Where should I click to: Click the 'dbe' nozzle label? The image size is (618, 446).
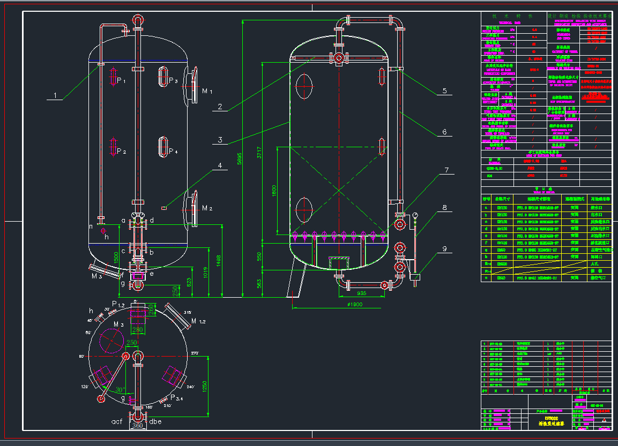(x=155, y=421)
